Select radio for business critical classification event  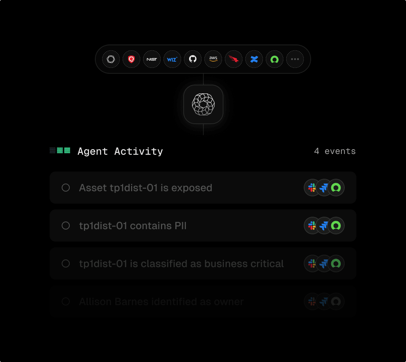pos(66,263)
